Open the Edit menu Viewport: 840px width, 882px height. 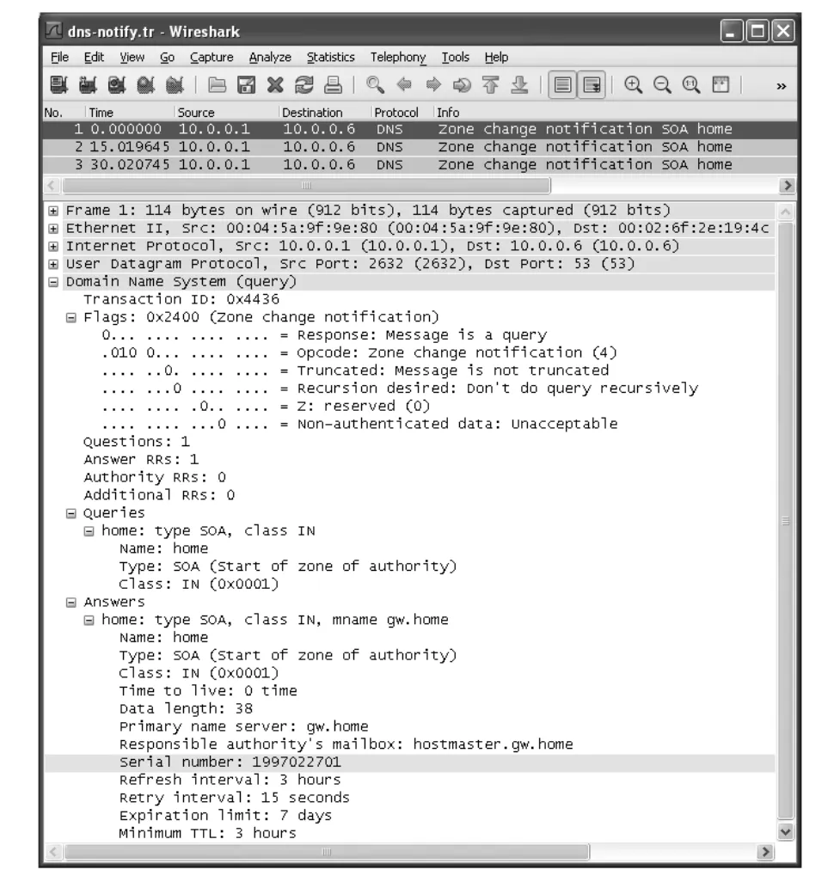pyautogui.click(x=94, y=57)
